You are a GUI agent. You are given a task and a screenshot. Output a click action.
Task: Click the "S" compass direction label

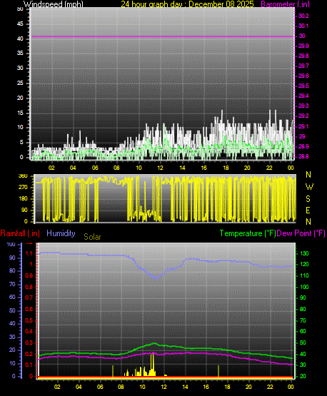tap(308, 199)
